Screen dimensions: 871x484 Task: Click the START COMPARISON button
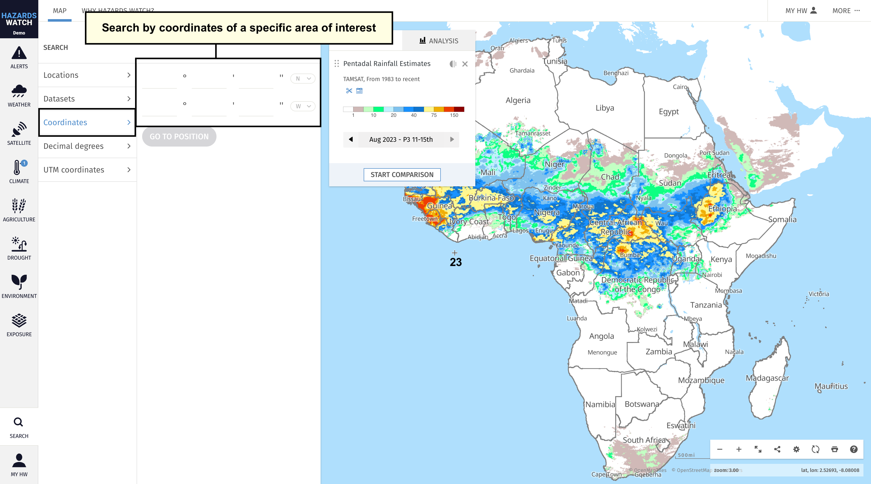pyautogui.click(x=402, y=175)
